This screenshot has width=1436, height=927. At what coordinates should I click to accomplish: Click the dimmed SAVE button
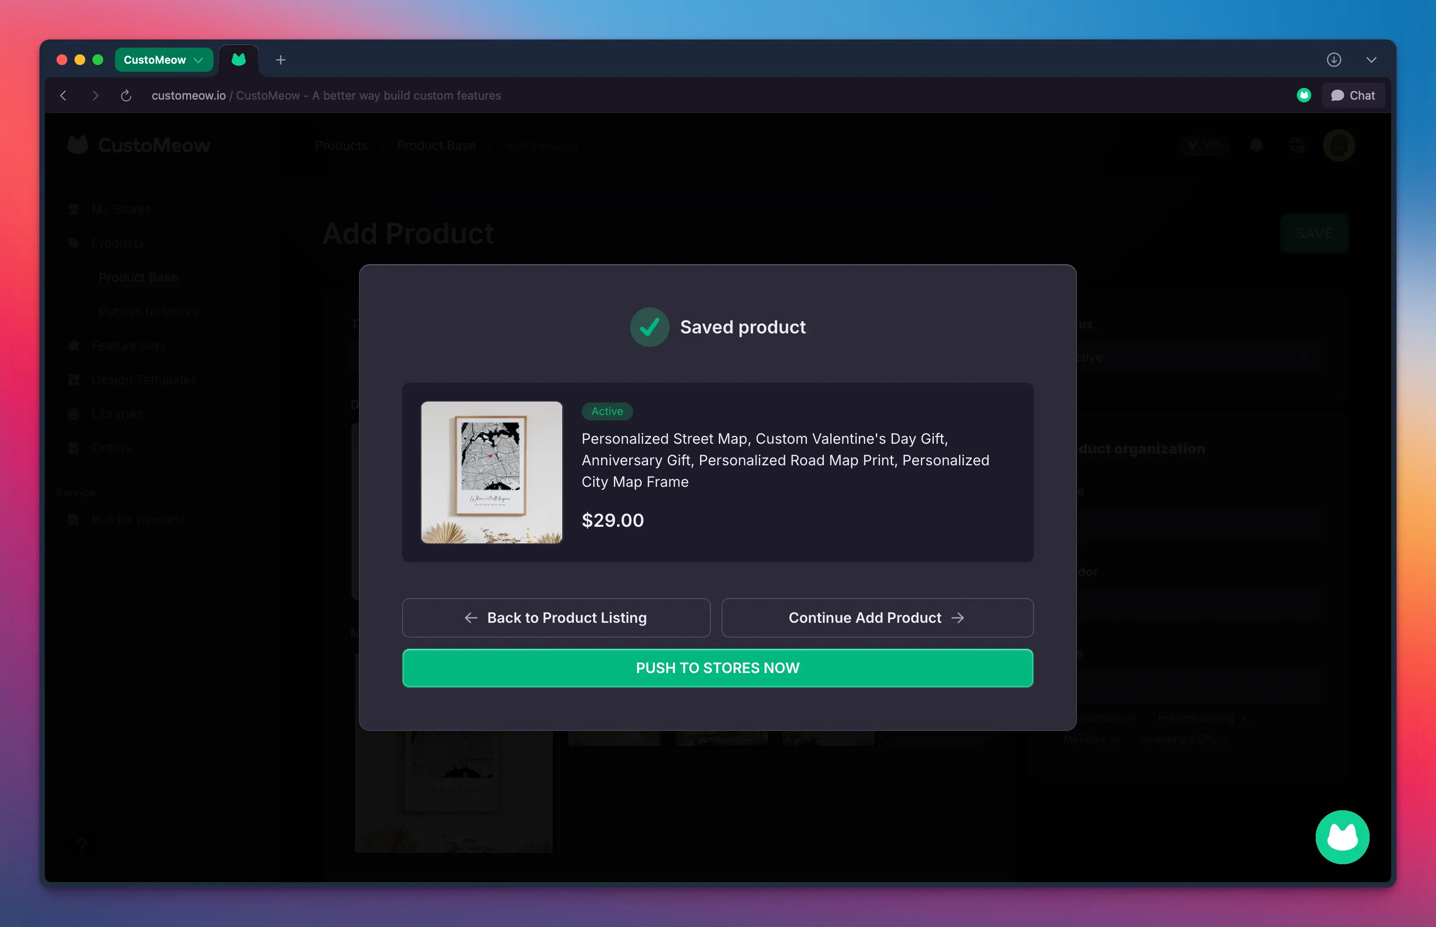click(x=1314, y=233)
